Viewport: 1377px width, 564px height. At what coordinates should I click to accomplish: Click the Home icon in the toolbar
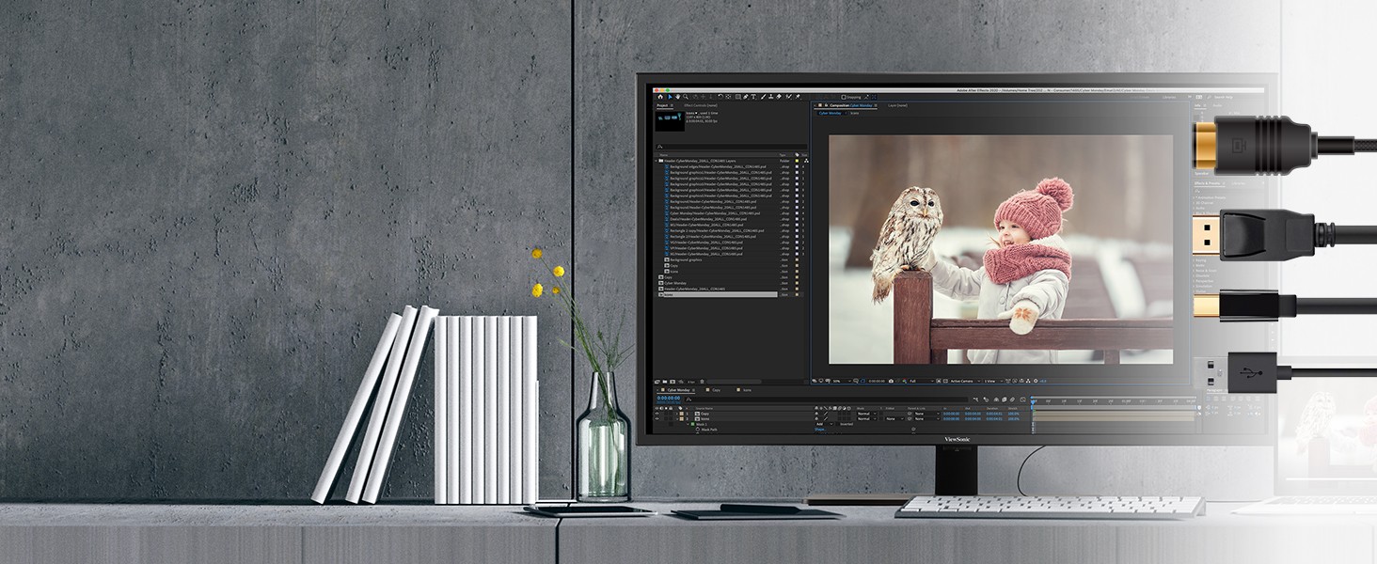point(660,97)
